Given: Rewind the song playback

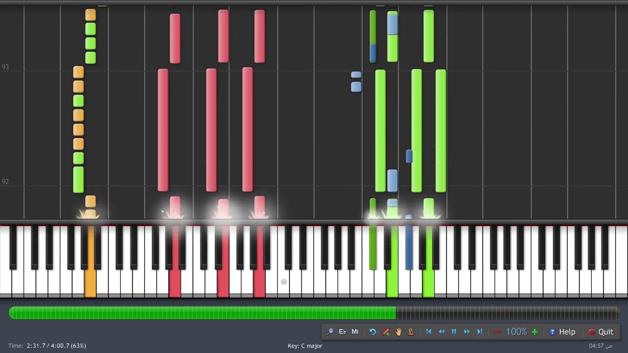Looking at the screenshot, I should tap(442, 332).
